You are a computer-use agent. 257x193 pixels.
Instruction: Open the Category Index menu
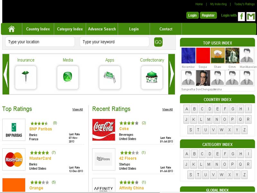pyautogui.click(x=70, y=29)
